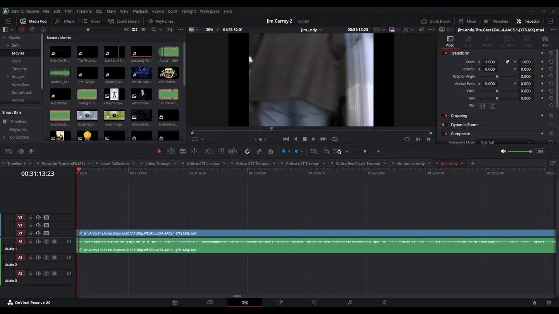Add a blue flag to the clip
The image size is (559, 314).
tap(283, 151)
